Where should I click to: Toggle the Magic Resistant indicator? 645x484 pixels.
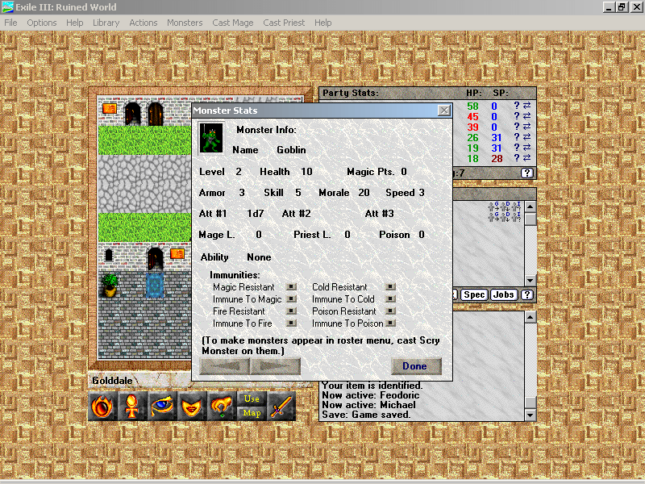(x=291, y=286)
